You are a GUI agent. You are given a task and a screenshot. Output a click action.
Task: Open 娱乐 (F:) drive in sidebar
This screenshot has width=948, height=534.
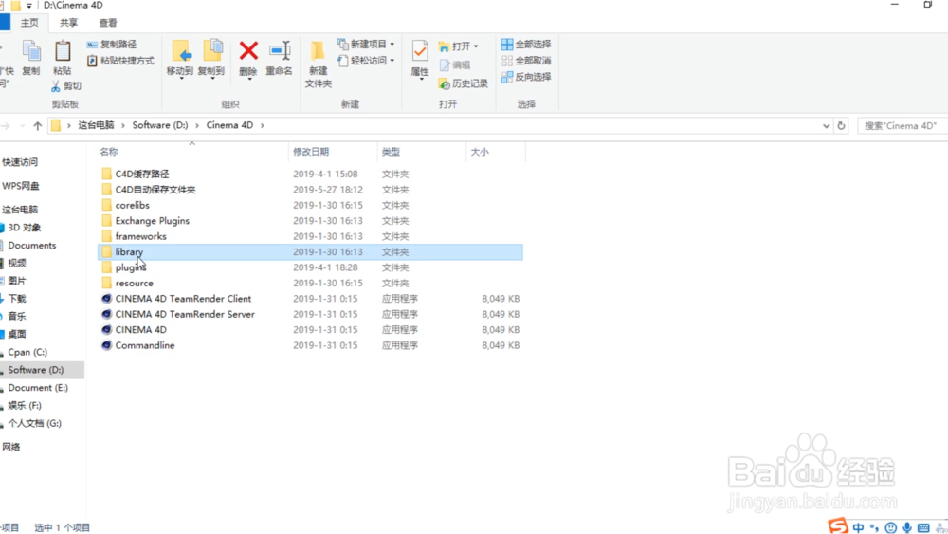pos(25,405)
